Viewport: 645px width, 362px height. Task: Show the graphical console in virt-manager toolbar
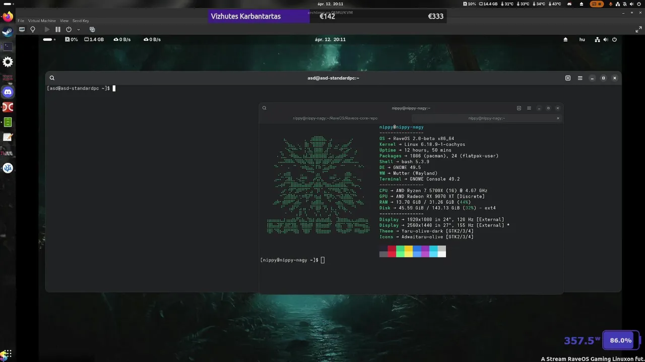pos(22,30)
